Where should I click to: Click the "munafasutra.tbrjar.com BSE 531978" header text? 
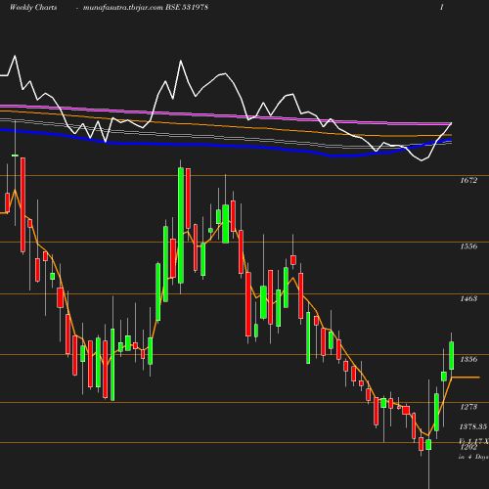[146, 8]
